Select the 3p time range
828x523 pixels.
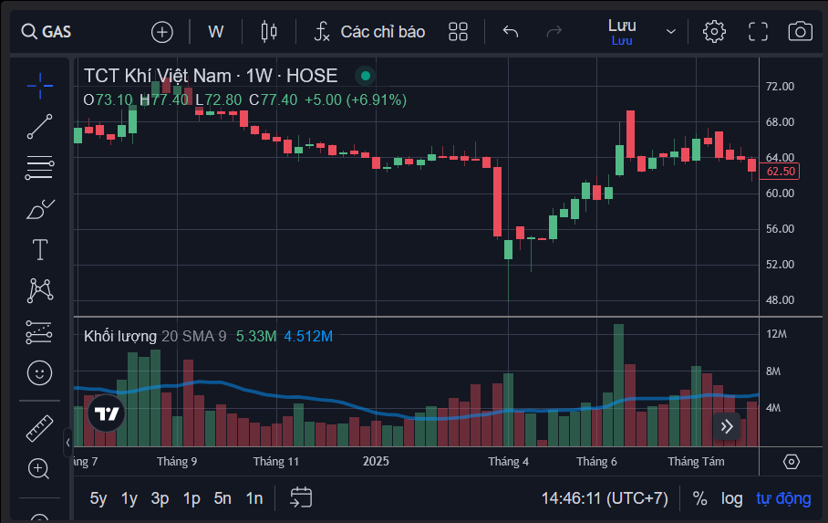pos(160,498)
